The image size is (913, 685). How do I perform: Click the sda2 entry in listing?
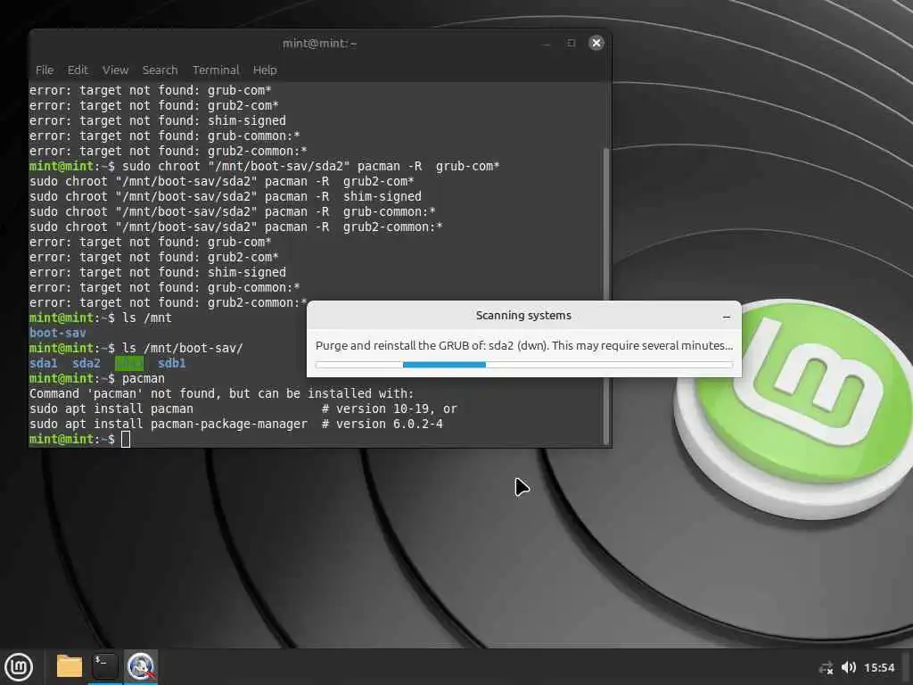tap(86, 364)
